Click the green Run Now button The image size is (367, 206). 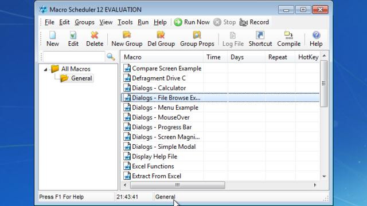[192, 22]
